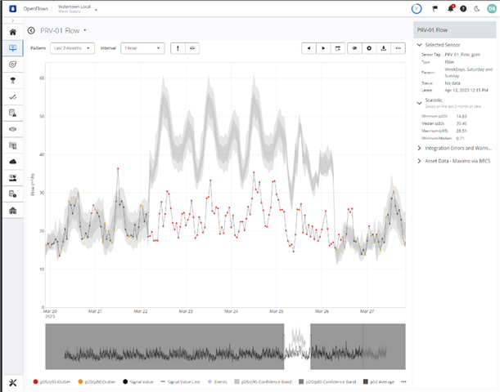
Task: Open the notifications bell icon
Action: coord(449,10)
